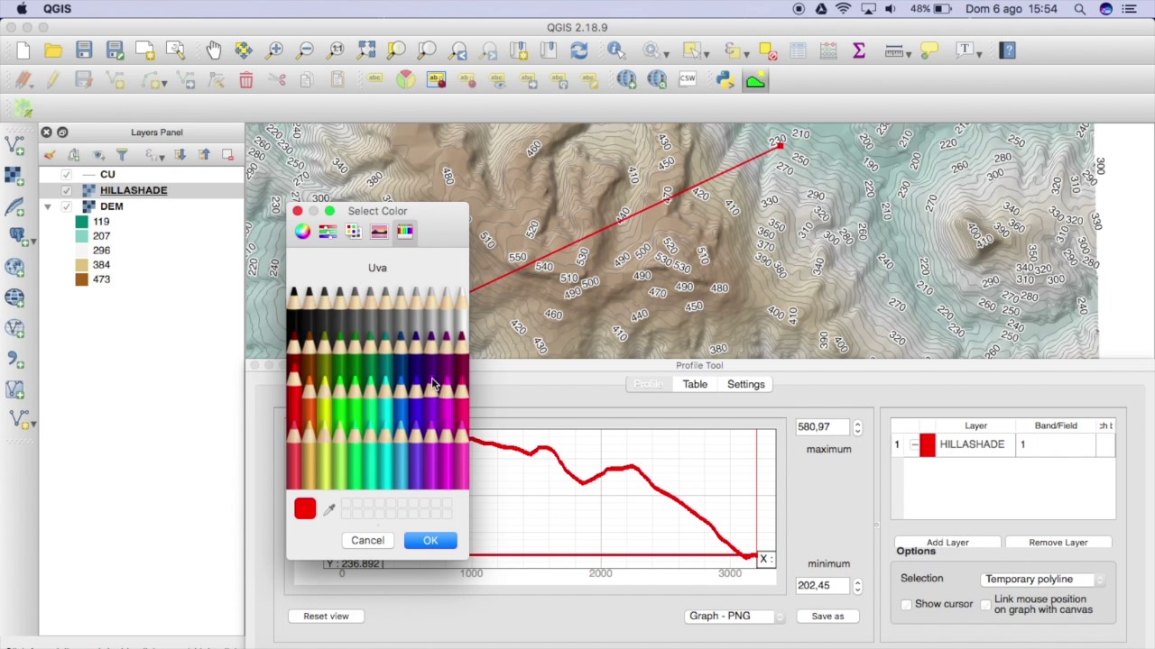
Task: Toggle visibility of HILLASHADE layer
Action: click(66, 190)
